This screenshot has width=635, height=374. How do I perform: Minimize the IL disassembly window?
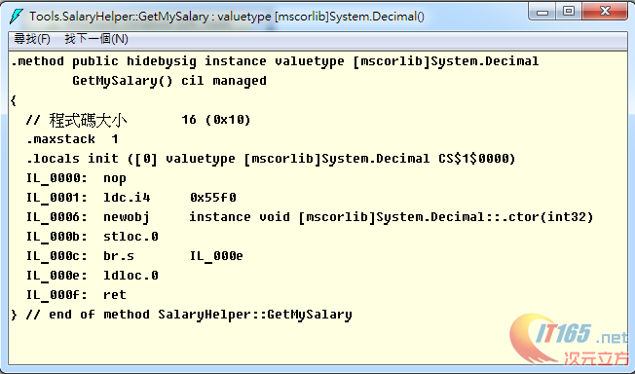tap(542, 12)
